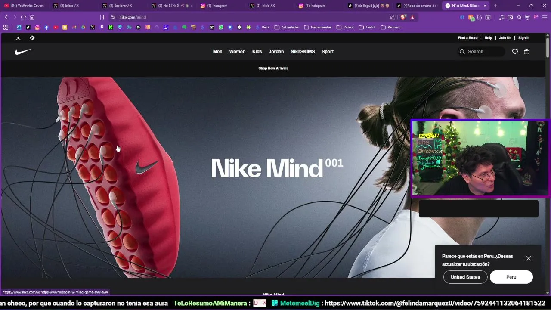This screenshot has height=310, width=551.
Task: Open the Converse brand logo link
Action: [x=32, y=38]
